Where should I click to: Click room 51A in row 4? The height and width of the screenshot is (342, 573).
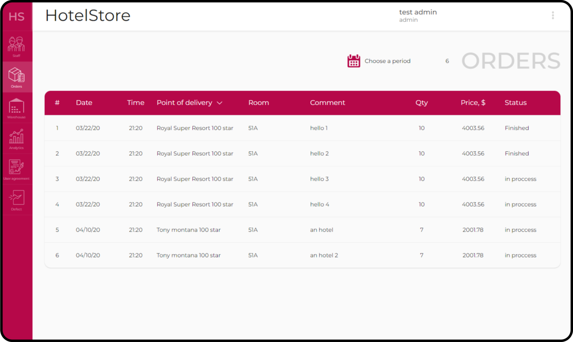click(253, 204)
